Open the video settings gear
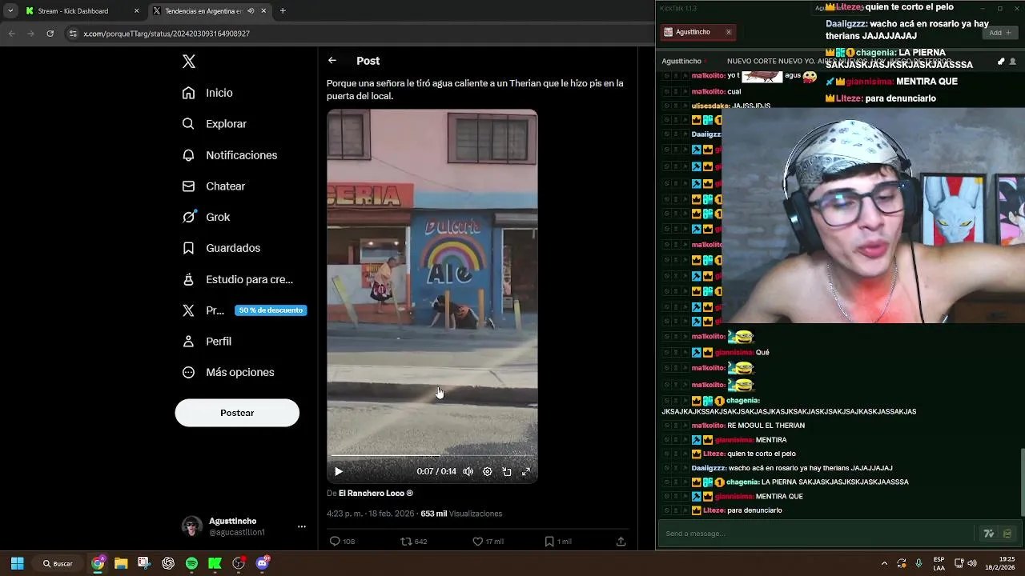Viewport: 1025px width, 576px height. click(x=487, y=472)
